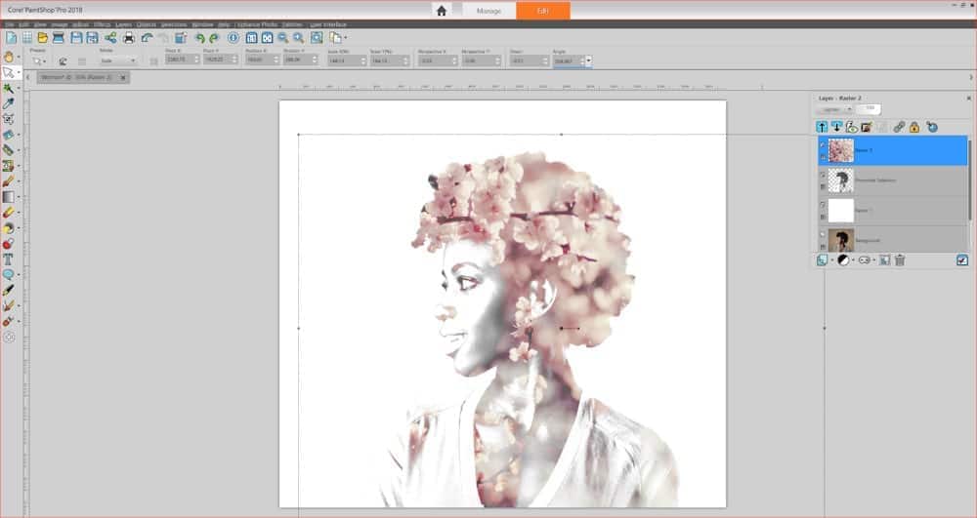Click the layer opacity slider
The width and height of the screenshot is (977, 518).
coord(870,109)
